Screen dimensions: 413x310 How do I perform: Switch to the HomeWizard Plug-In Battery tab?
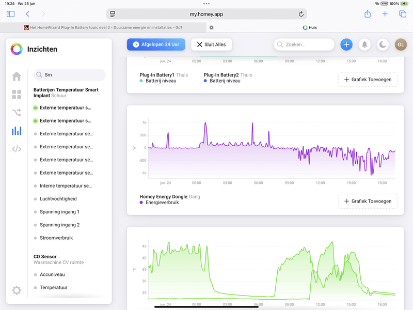(103, 27)
